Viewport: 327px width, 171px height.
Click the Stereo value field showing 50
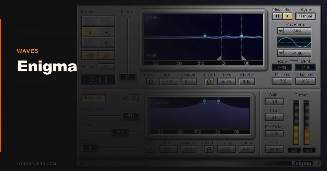click(107, 67)
